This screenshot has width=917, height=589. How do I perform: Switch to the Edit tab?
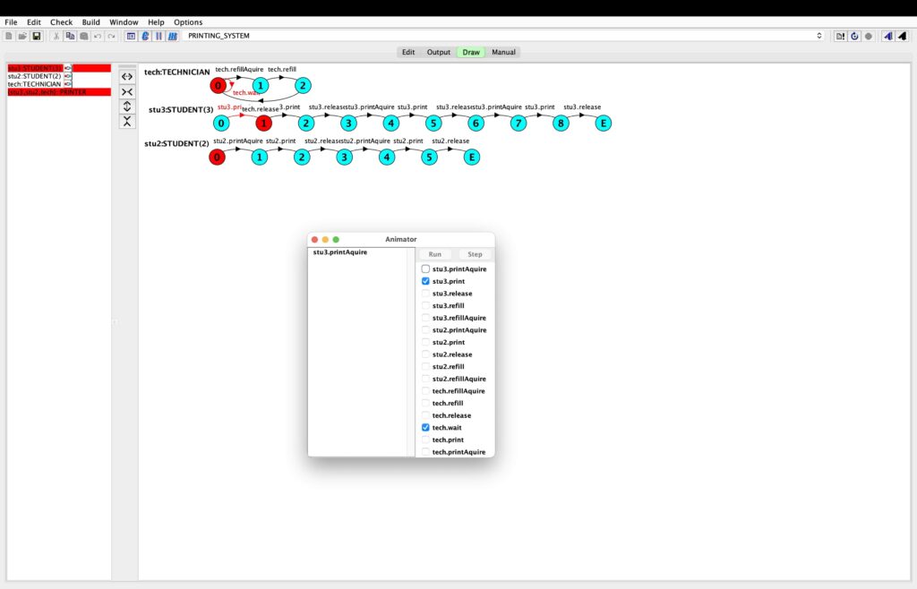click(x=408, y=52)
